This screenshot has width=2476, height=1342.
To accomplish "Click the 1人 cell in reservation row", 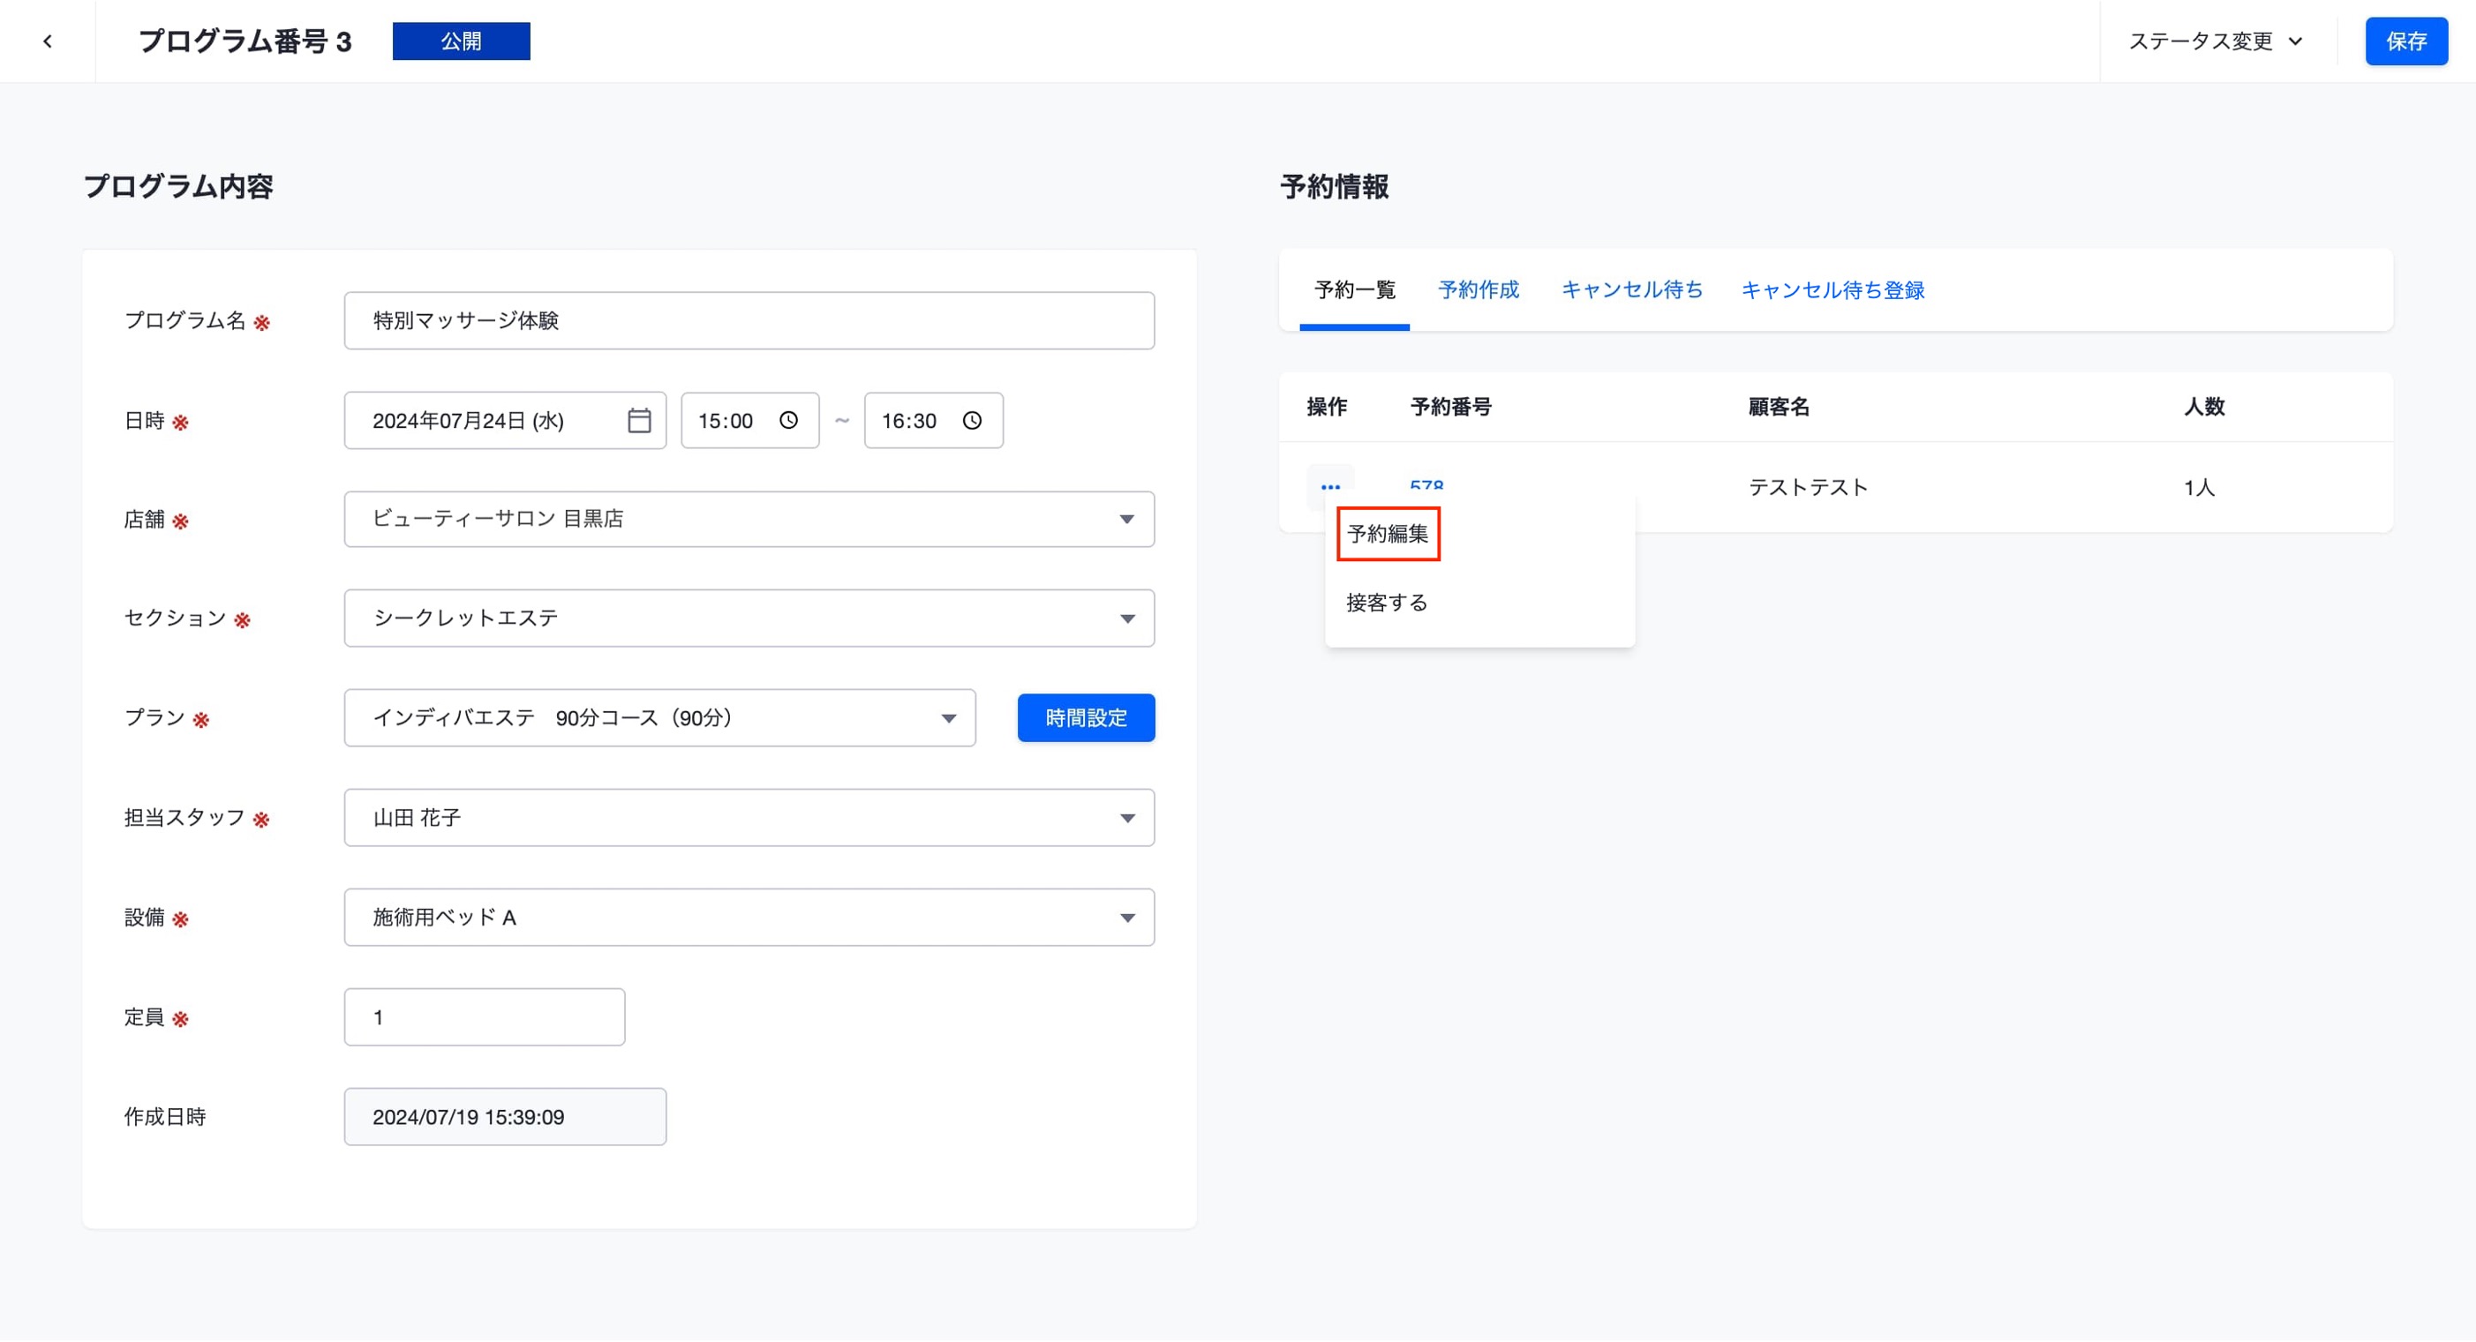I will [2198, 488].
